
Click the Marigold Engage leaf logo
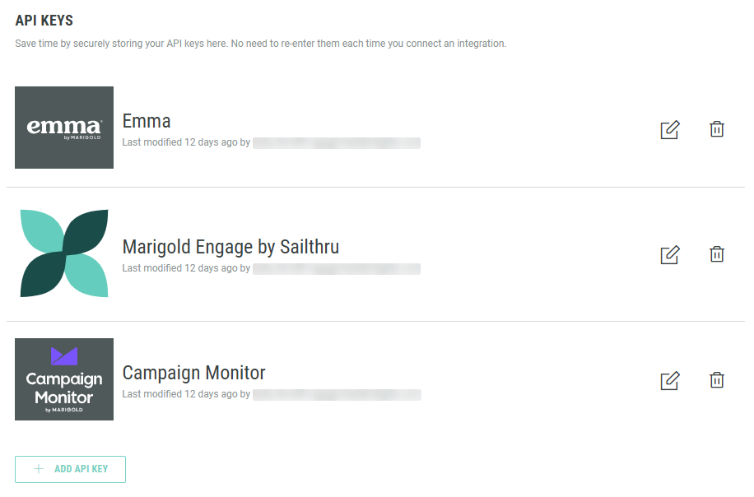[x=64, y=253]
